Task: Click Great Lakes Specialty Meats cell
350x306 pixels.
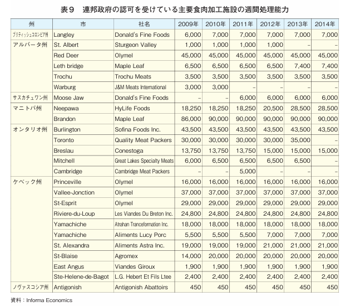Action: click(144, 161)
